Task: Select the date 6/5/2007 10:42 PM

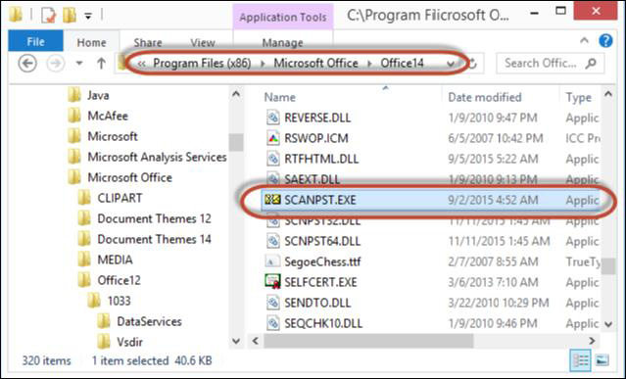Action: point(495,138)
